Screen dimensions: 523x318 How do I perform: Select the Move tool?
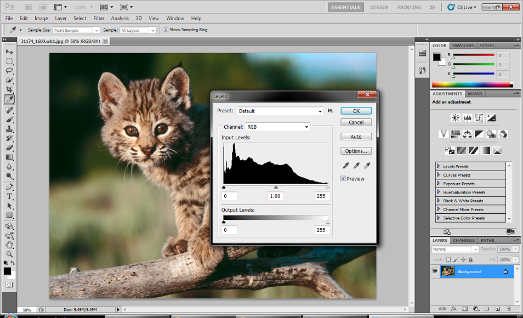[x=9, y=52]
